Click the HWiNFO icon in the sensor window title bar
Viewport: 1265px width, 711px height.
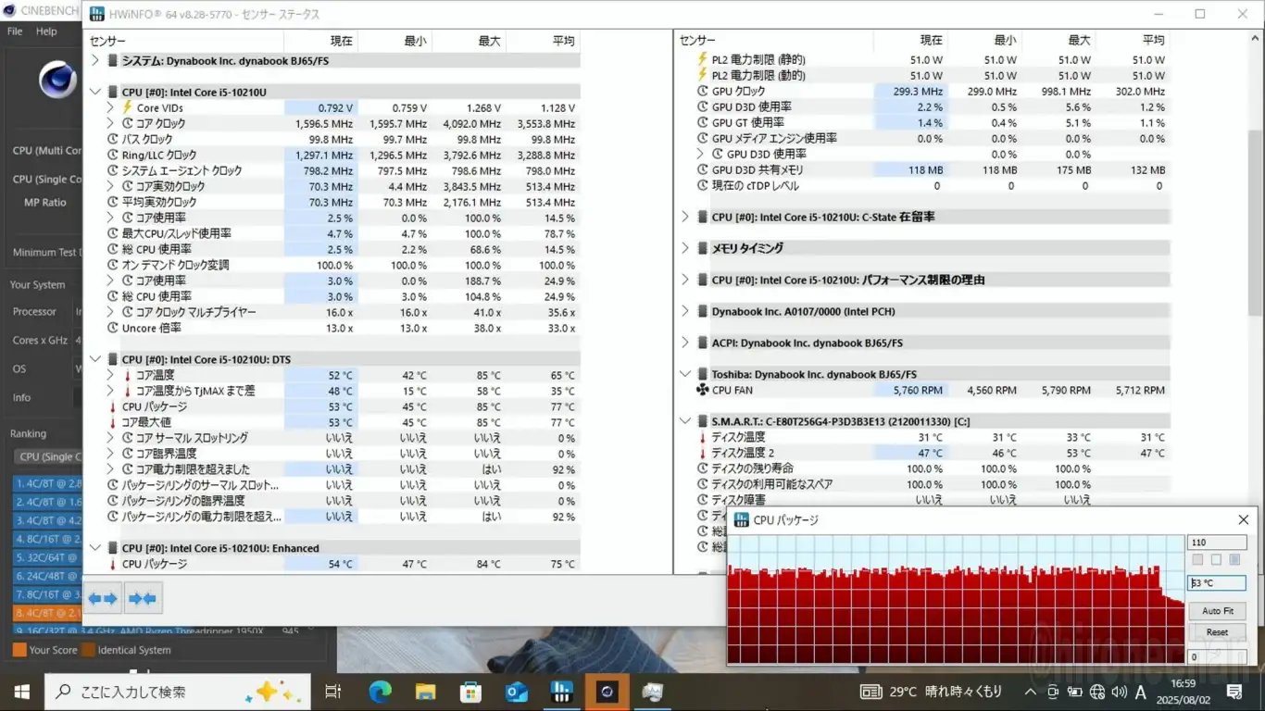click(95, 14)
